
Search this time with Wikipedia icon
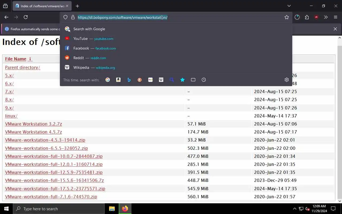[161, 80]
